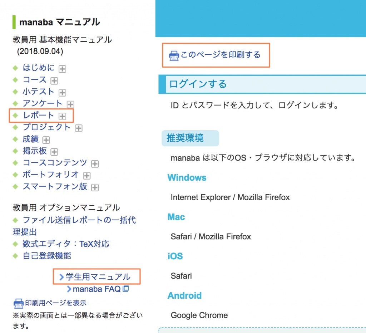The width and height of the screenshot is (366, 333).
Task: Expand the 小テスト section plus icon
Action: pyautogui.click(x=62, y=93)
